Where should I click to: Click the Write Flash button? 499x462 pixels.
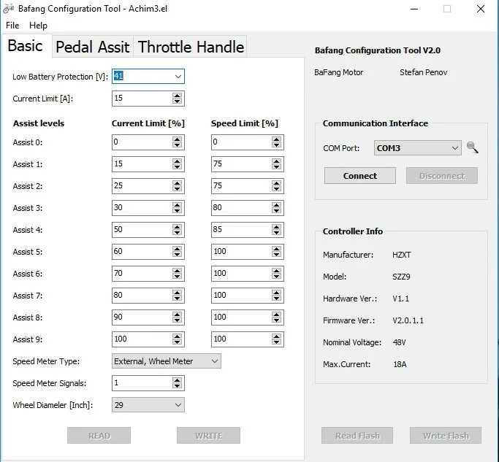(446, 435)
